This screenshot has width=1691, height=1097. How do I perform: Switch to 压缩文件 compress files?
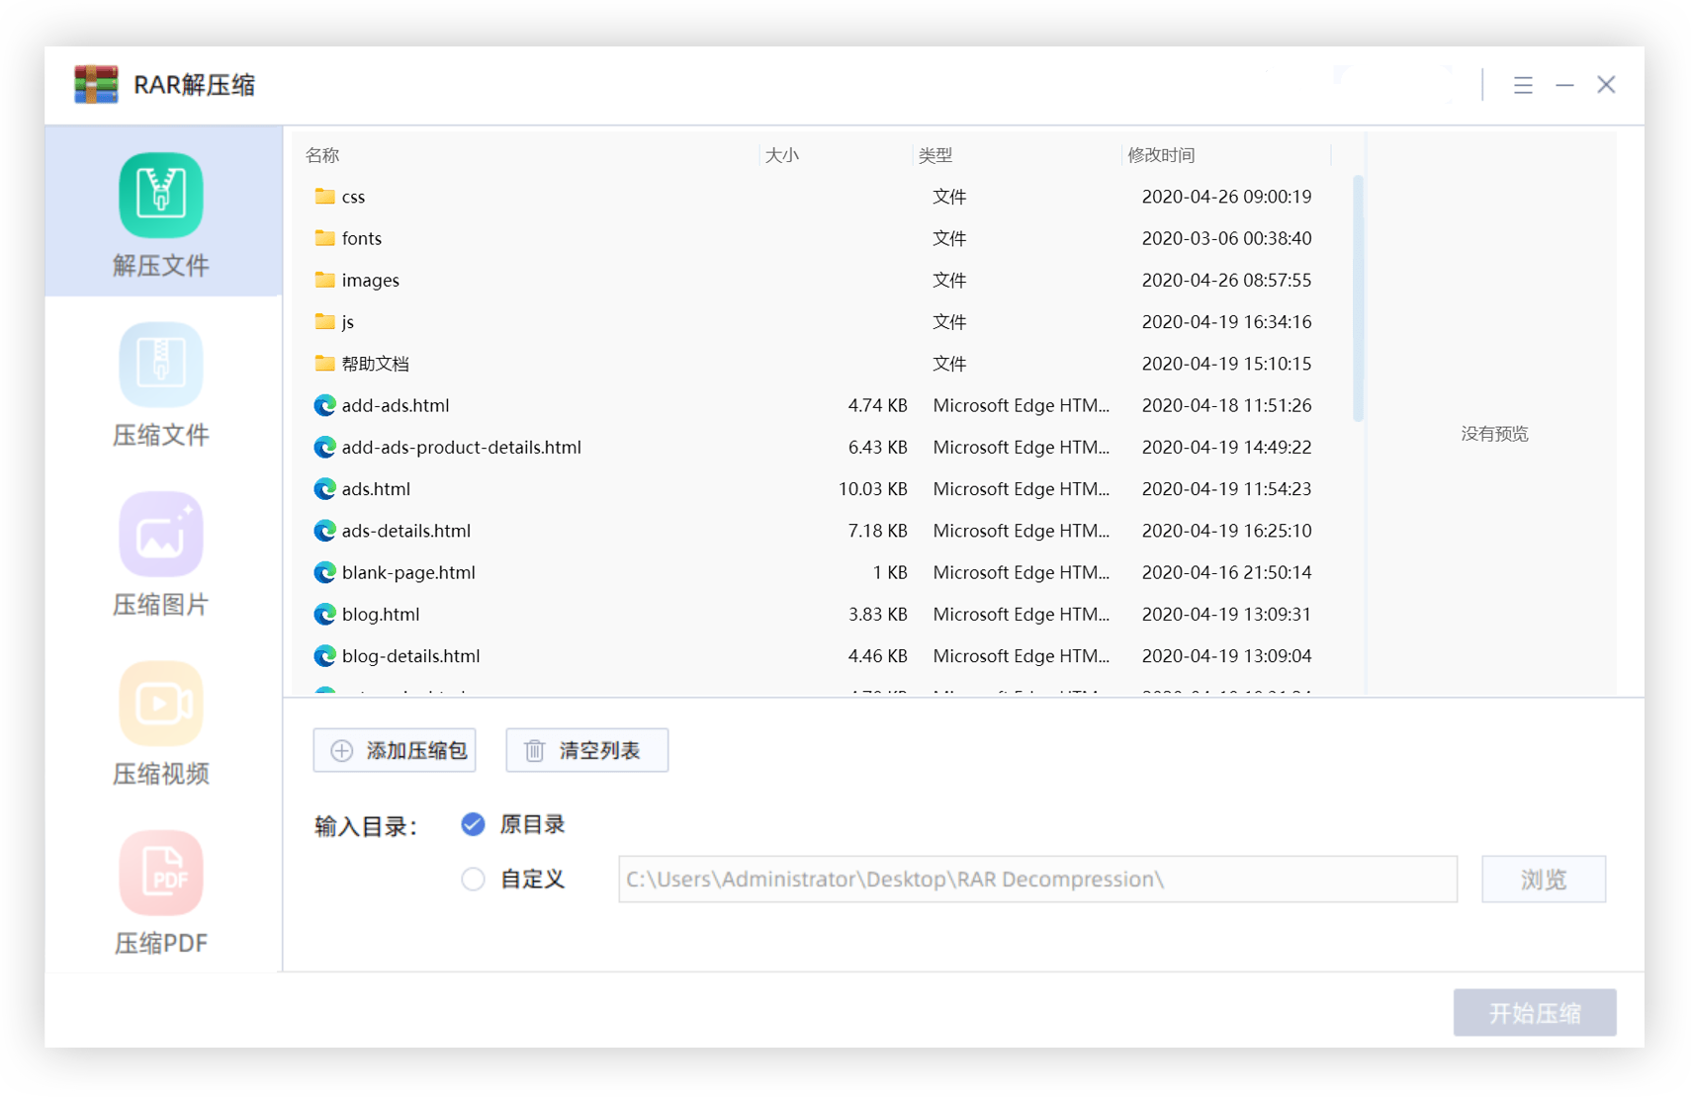click(x=161, y=383)
